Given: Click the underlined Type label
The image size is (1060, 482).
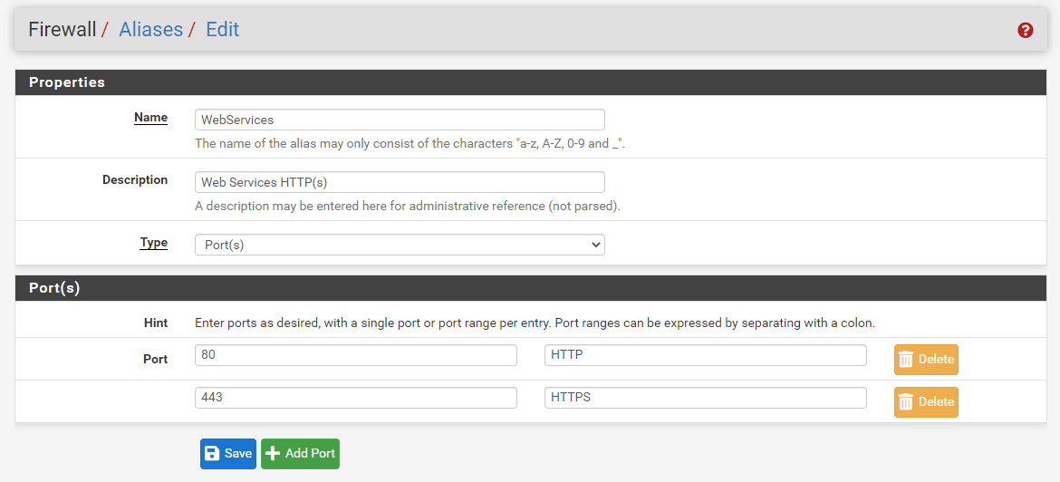Looking at the screenshot, I should [x=153, y=243].
